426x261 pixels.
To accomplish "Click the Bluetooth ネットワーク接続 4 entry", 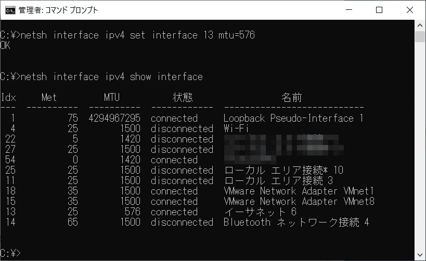I will [296, 222].
